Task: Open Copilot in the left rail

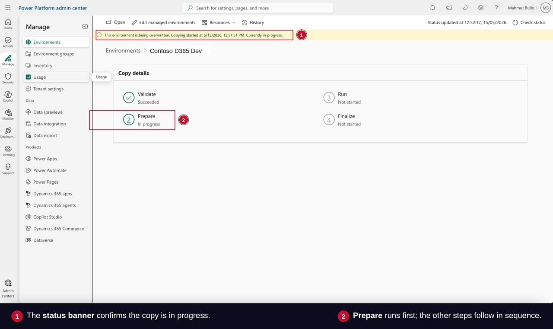Action: click(x=8, y=97)
